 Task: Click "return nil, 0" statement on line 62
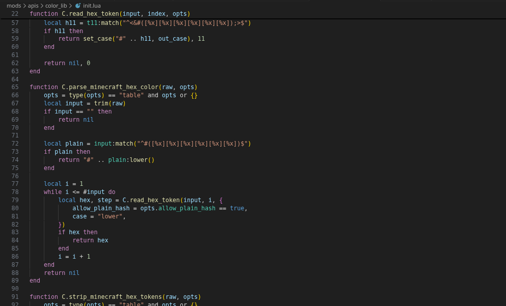(x=67, y=63)
